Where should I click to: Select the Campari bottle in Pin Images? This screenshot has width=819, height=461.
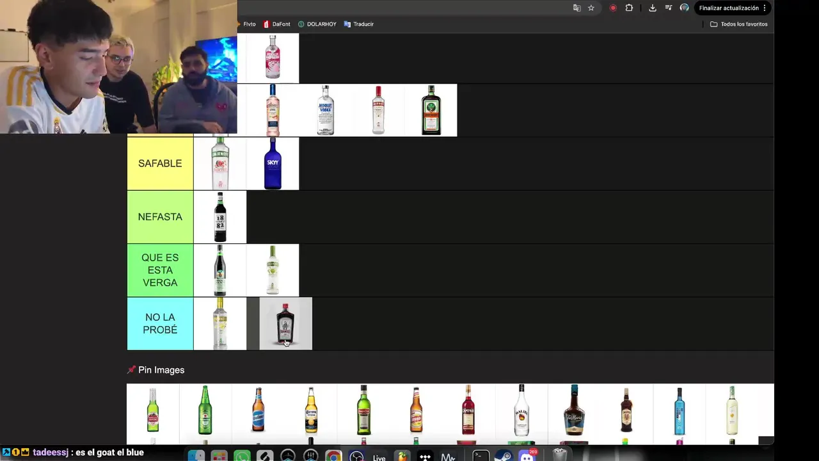point(468,410)
